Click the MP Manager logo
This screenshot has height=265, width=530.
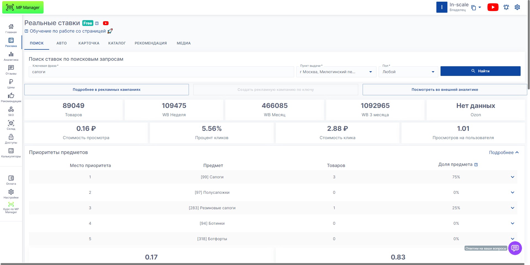click(x=23, y=7)
